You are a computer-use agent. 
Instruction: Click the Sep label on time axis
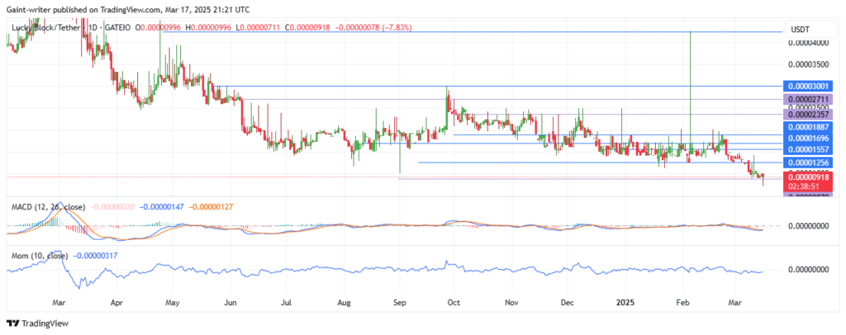pos(401,303)
